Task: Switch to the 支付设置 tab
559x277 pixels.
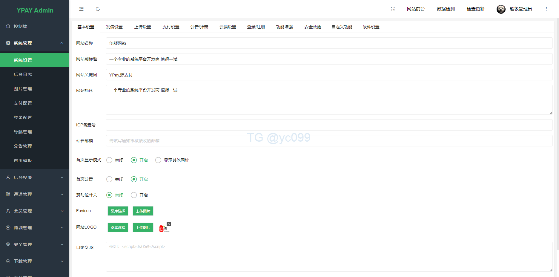Action: point(171,27)
